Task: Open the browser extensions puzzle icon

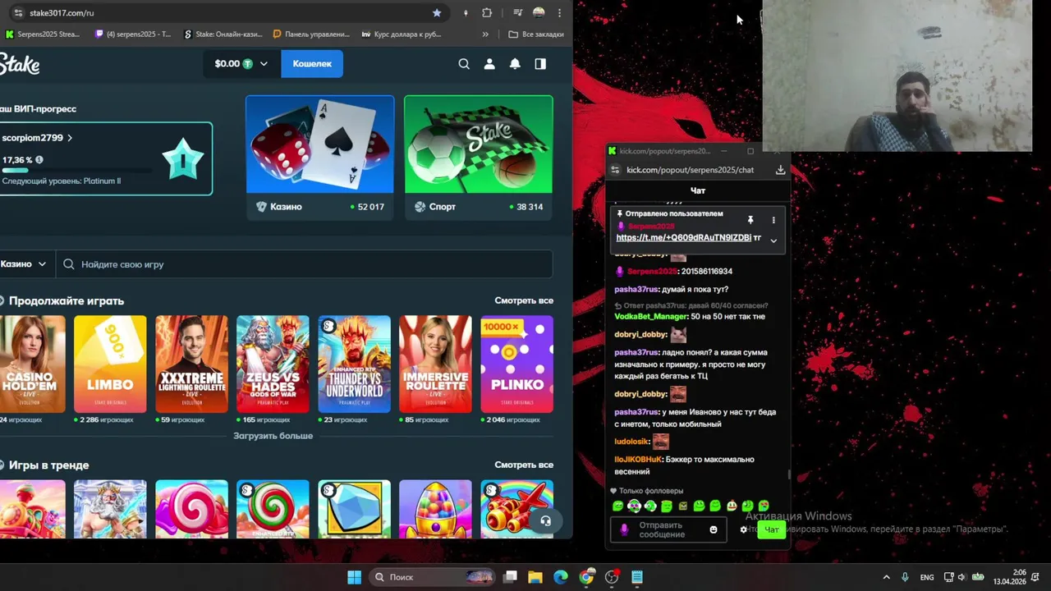Action: (x=487, y=13)
